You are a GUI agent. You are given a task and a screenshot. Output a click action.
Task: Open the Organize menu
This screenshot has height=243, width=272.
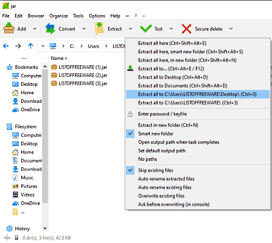click(x=59, y=16)
